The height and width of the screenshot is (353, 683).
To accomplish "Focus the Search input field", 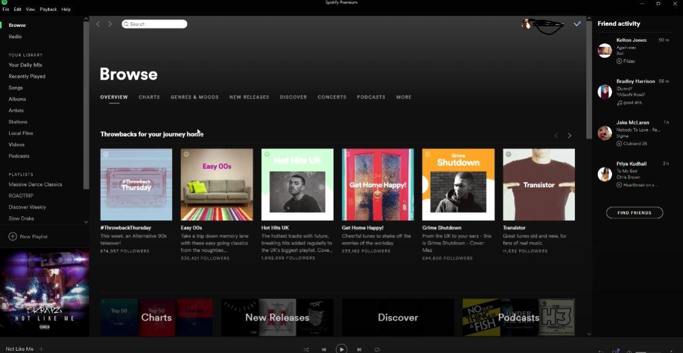I will pos(155,24).
